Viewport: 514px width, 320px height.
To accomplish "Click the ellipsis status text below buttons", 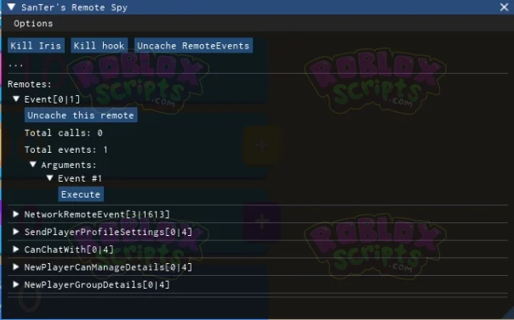I will (15, 65).
